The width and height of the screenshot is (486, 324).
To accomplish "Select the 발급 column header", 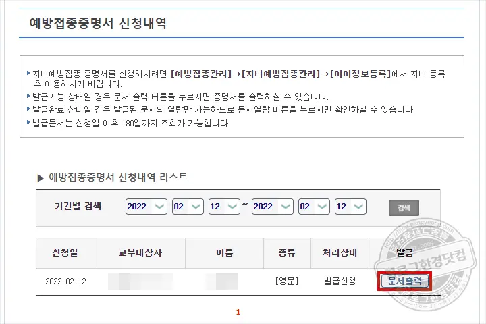I will point(405,252).
